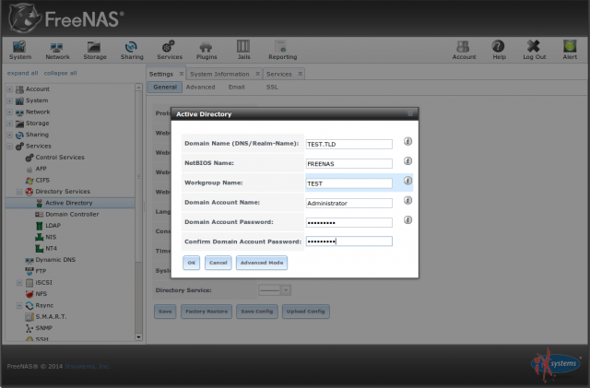The width and height of the screenshot is (590, 388).
Task: Click the Domain Account Name field
Action: pyautogui.click(x=348, y=203)
